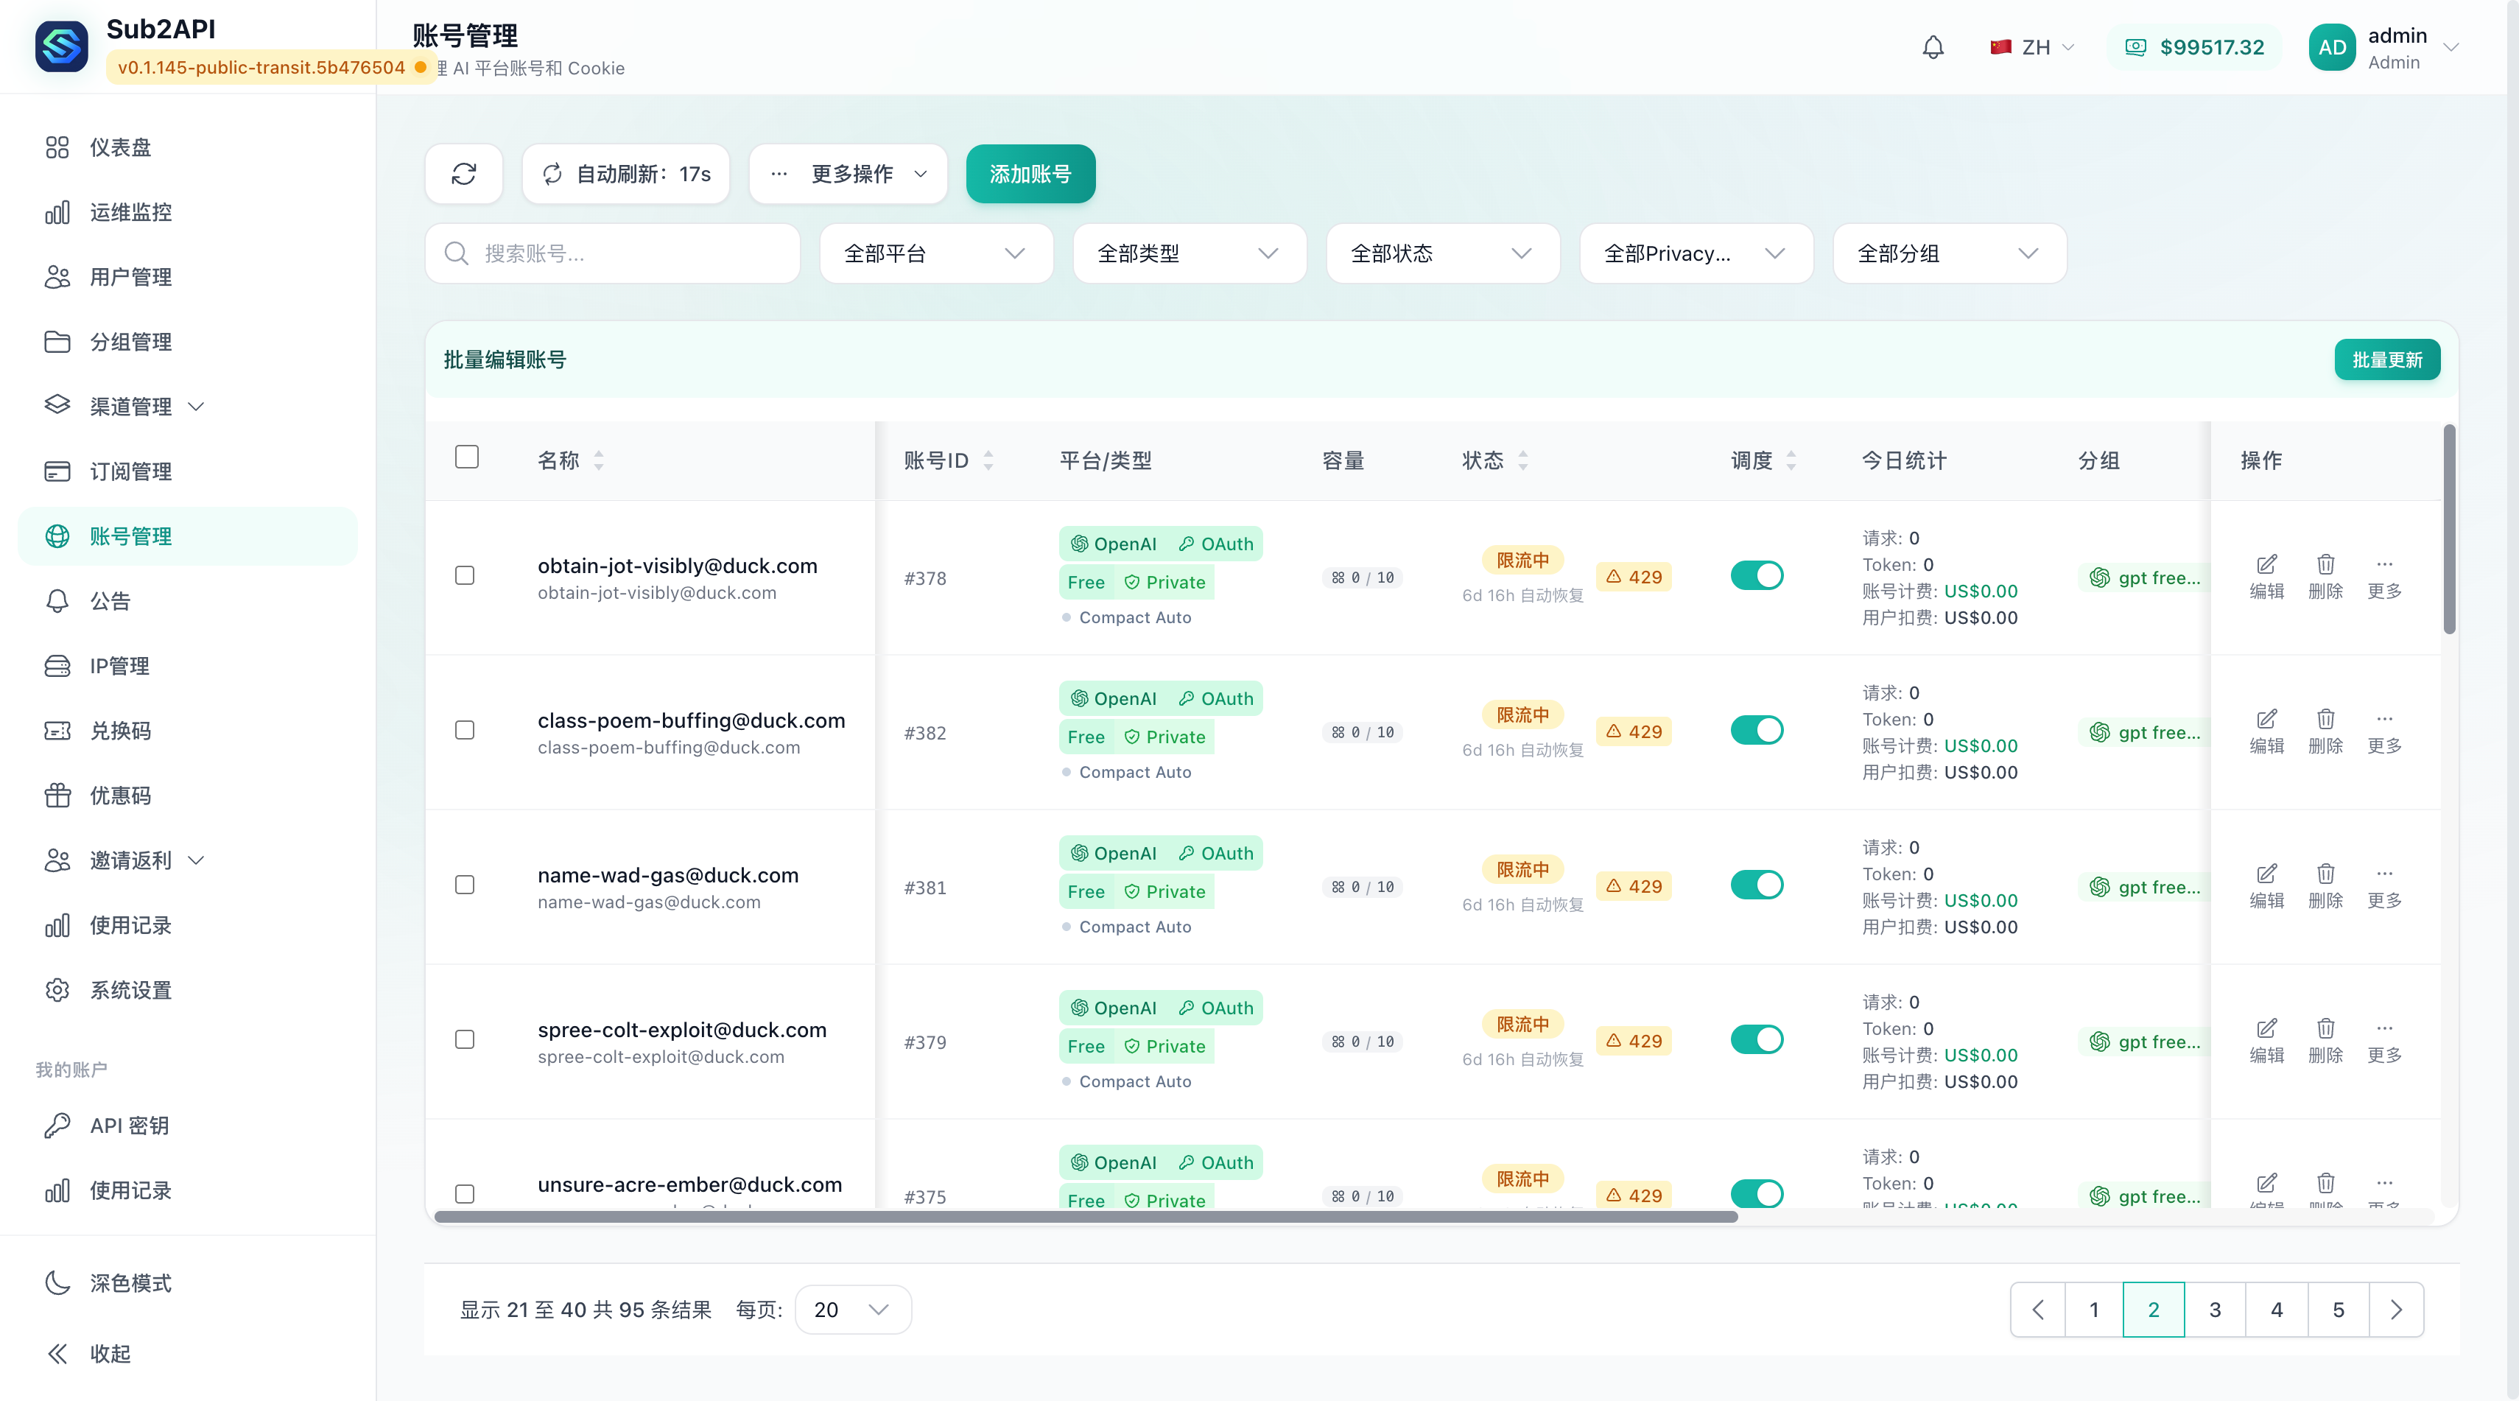
Task: Open the 全部类型 type filter dropdown
Action: 1189,253
